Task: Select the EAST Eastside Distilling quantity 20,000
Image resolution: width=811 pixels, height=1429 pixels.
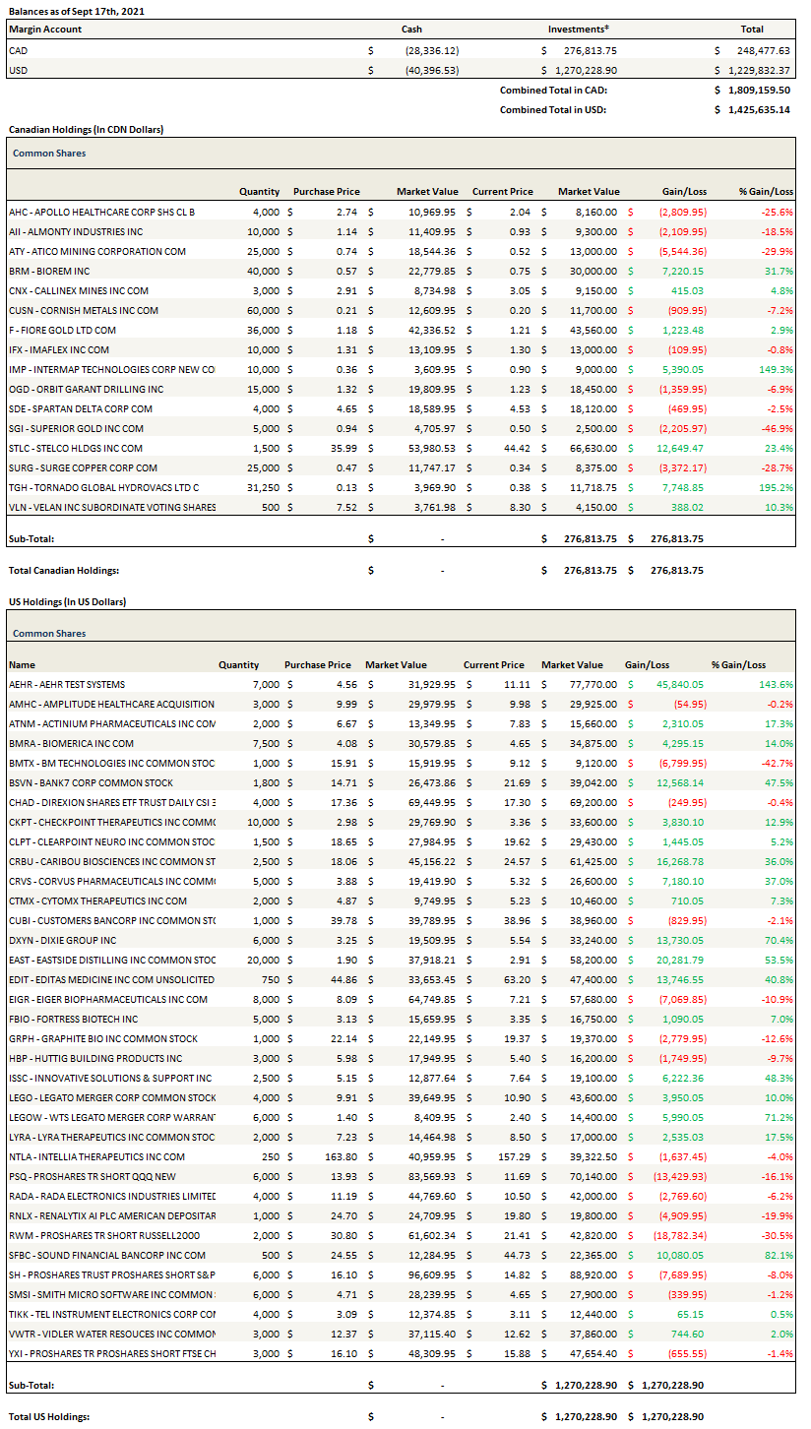Action: point(242,960)
